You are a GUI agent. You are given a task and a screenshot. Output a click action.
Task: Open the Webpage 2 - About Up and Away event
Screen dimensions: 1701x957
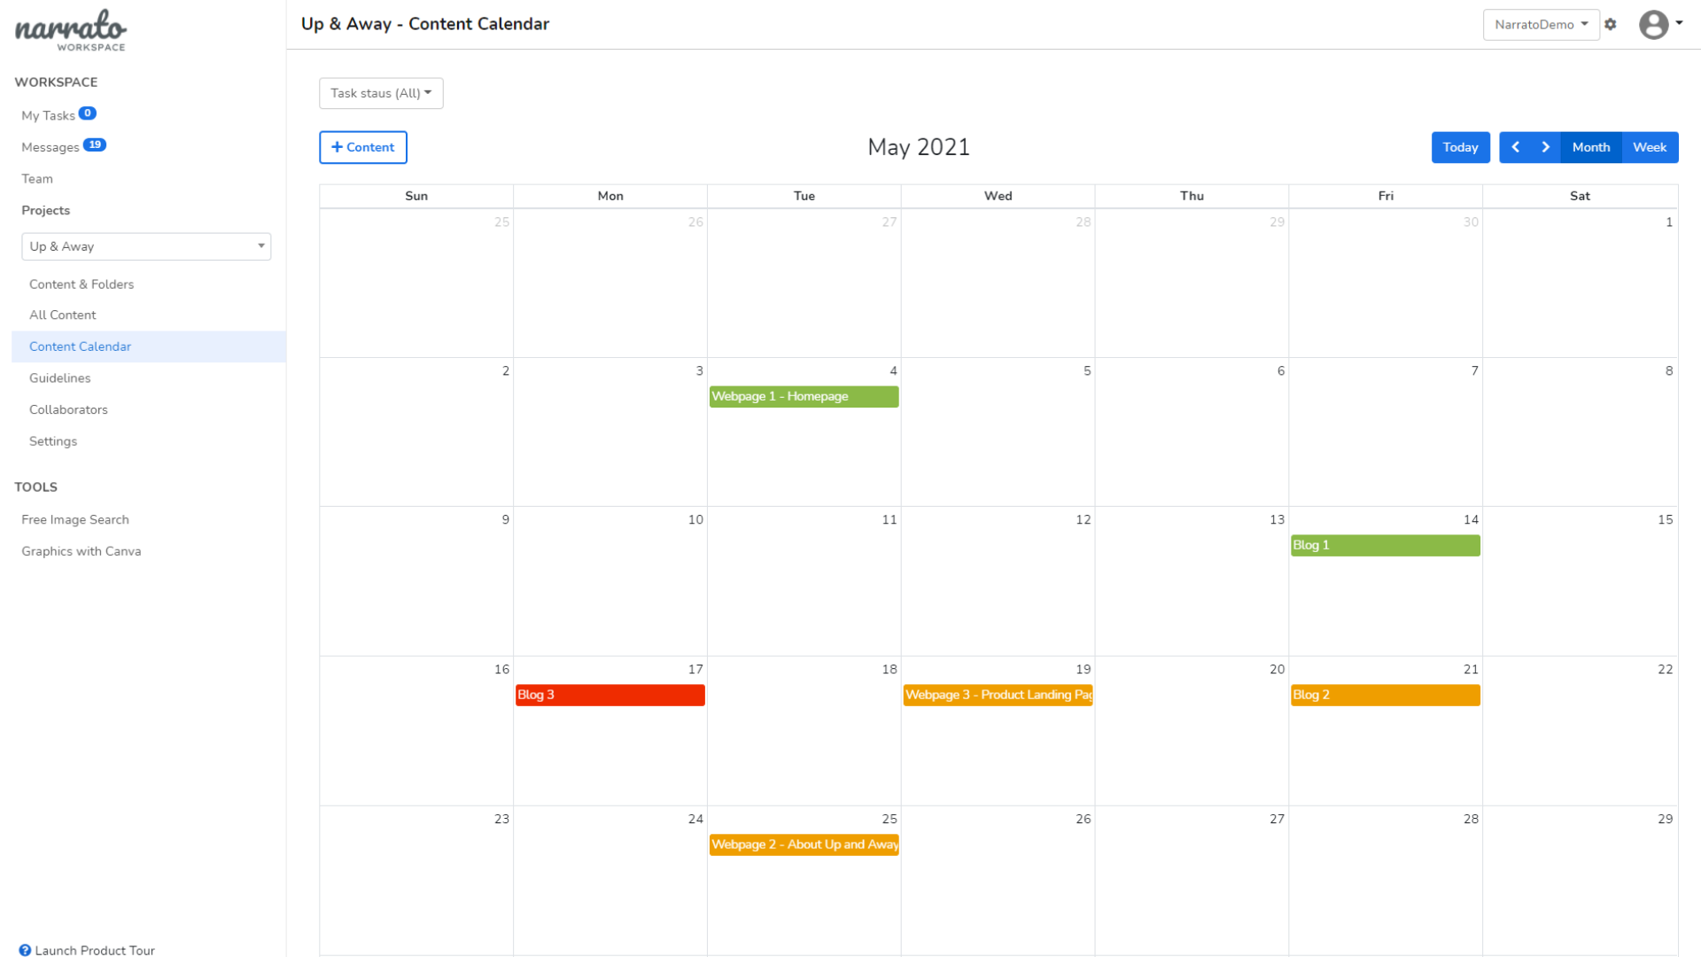[x=804, y=844]
